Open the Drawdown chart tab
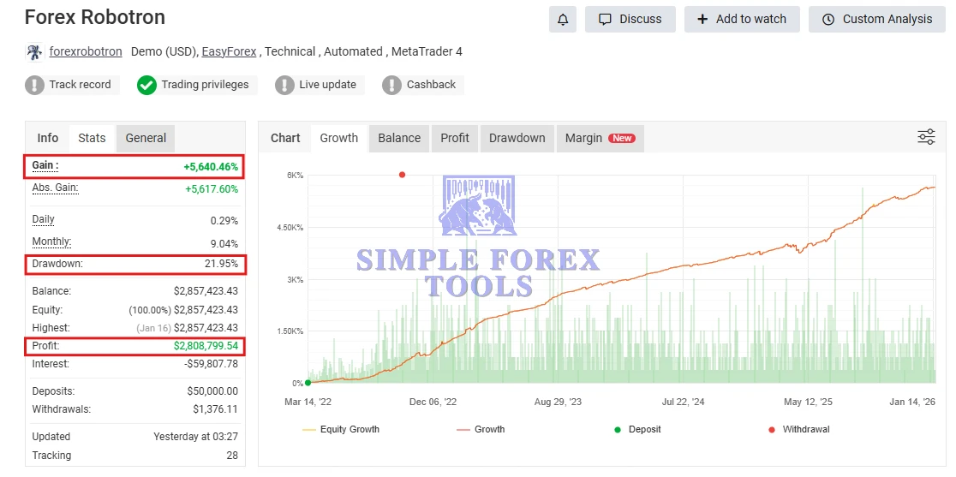The height and width of the screenshot is (477, 956). [517, 138]
